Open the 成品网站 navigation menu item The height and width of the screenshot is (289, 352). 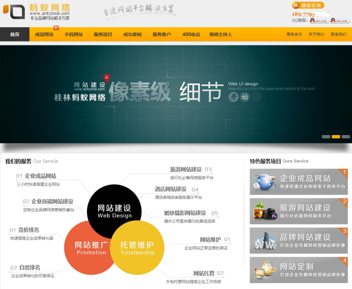point(44,34)
